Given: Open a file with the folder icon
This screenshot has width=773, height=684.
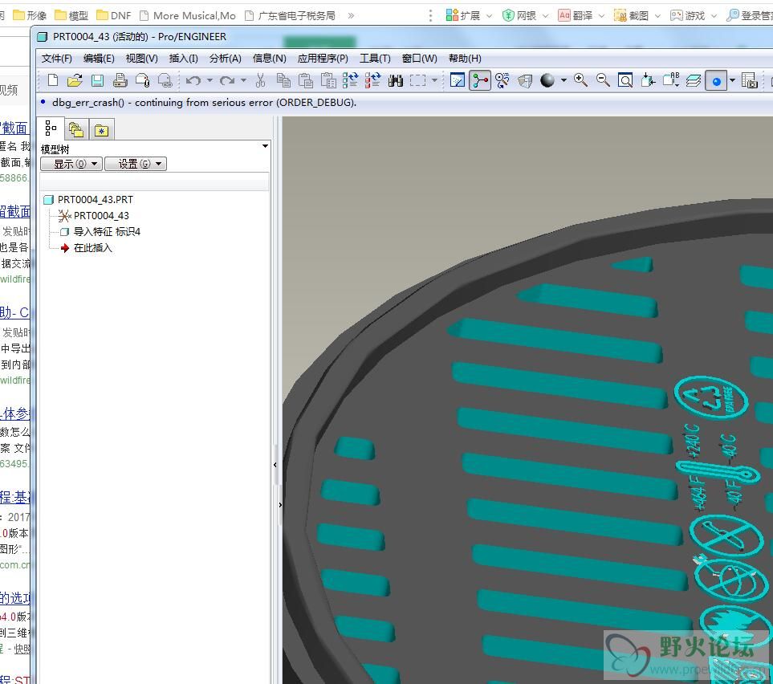Looking at the screenshot, I should tap(75, 80).
